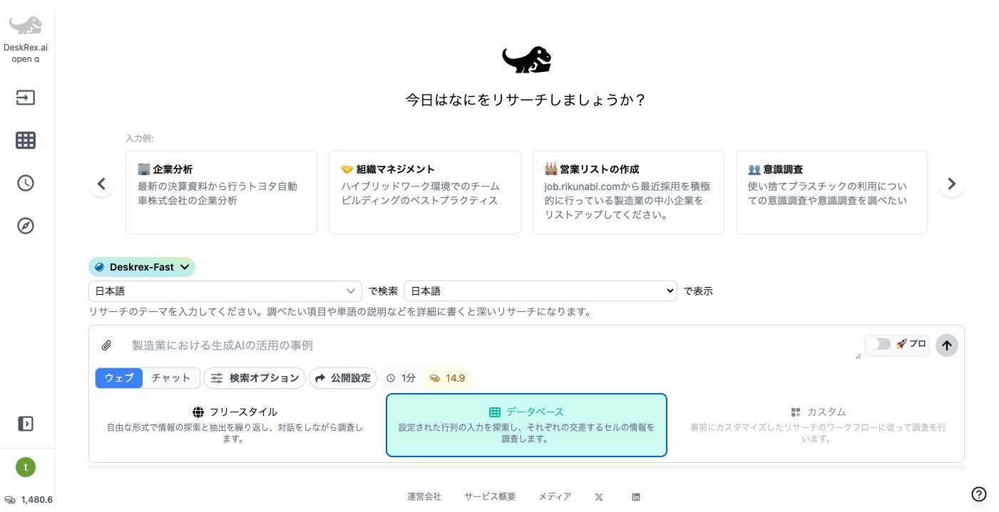Image resolution: width=999 pixels, height=512 pixels.
Task: Click the login arrow icon in sidebar
Action: point(26,98)
